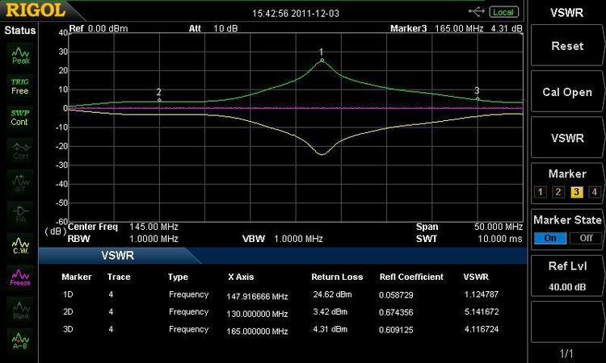Click the magenta Freeze trace icon
This screenshot has width=606, height=363.
tap(20, 277)
